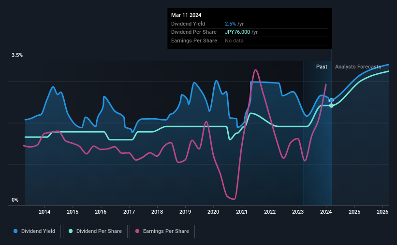Click the 2.5% dividend yield value in tooltip
This screenshot has height=245, width=397.
(230, 24)
